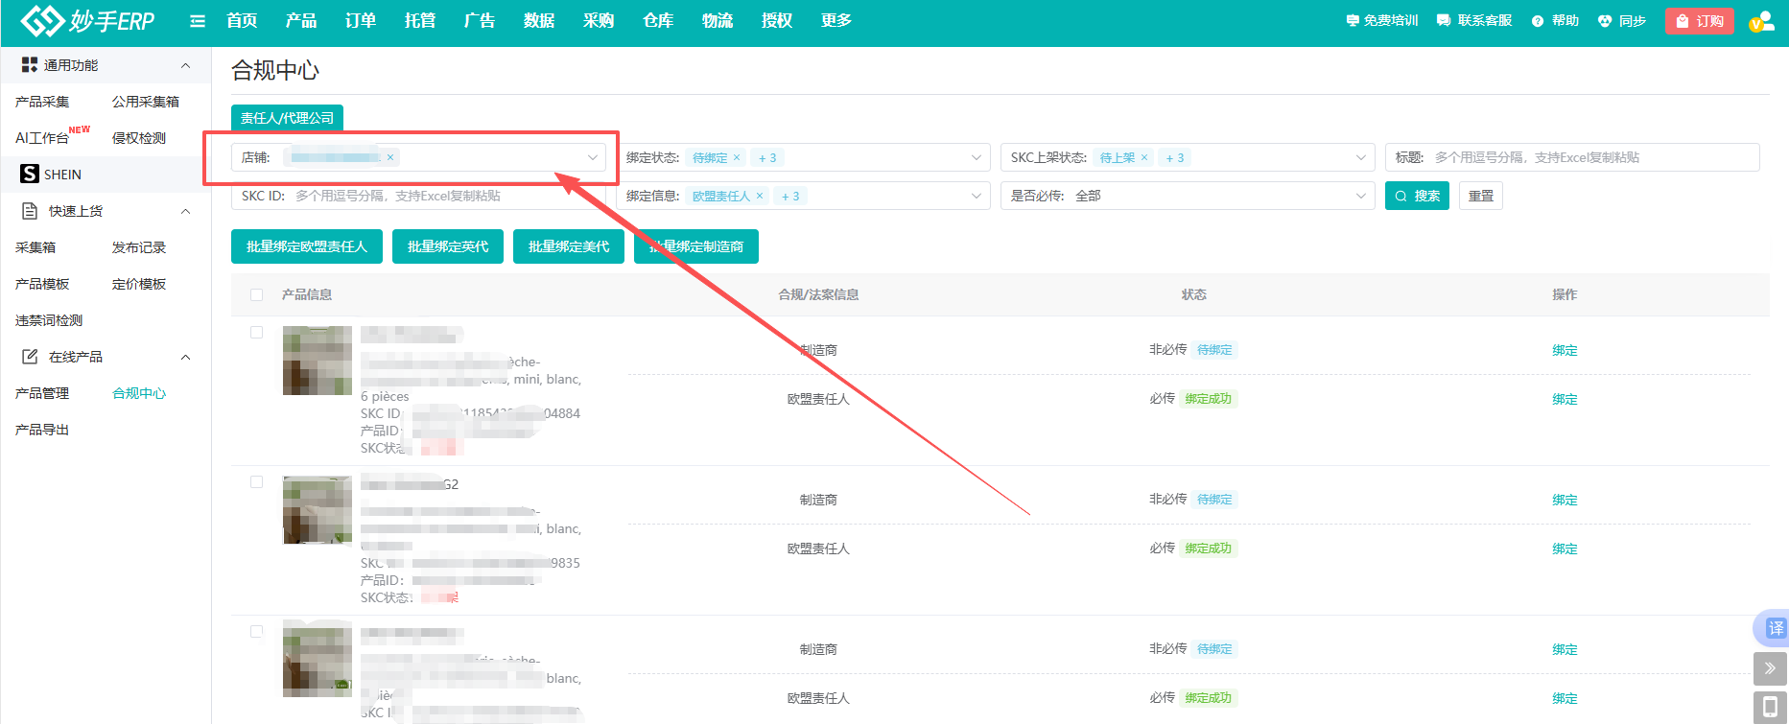Check the first product row checkbox
The width and height of the screenshot is (1789, 724).
click(x=256, y=332)
